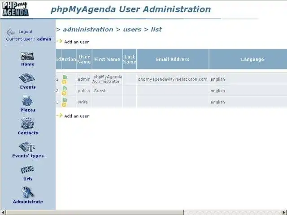
Task: Click 'english' language in public row
Action: tap(217, 90)
